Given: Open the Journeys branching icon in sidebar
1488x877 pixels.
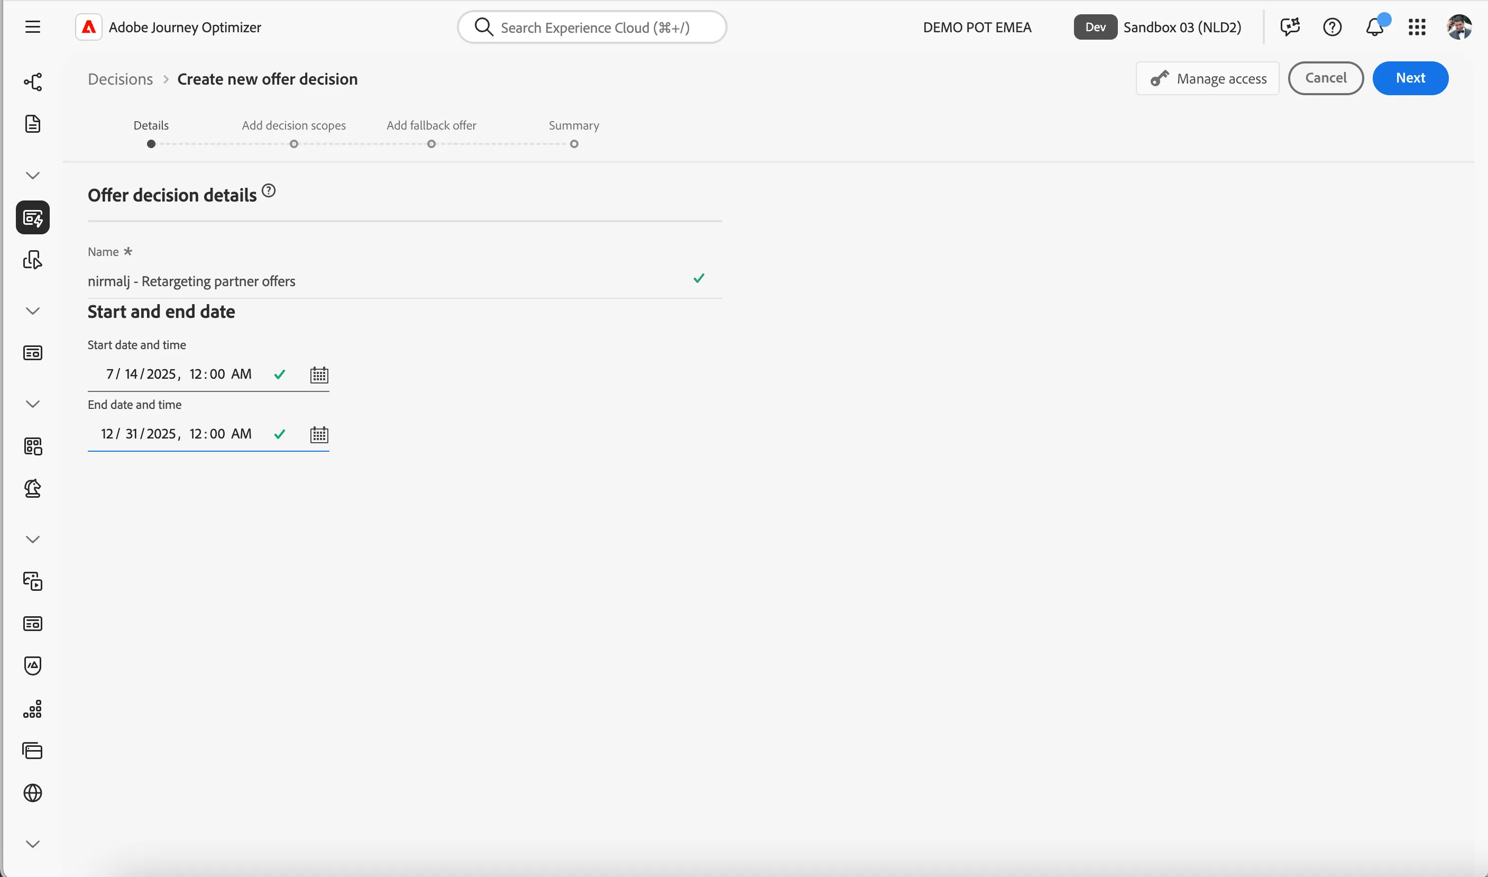Looking at the screenshot, I should pyautogui.click(x=32, y=81).
